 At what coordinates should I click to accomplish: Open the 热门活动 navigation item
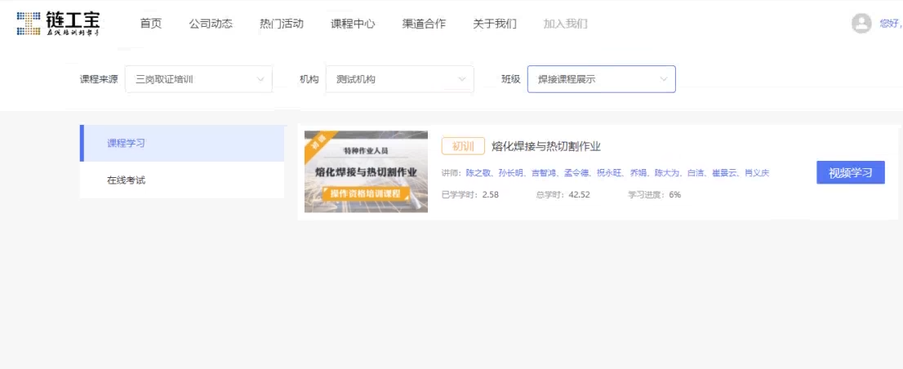[x=282, y=24]
